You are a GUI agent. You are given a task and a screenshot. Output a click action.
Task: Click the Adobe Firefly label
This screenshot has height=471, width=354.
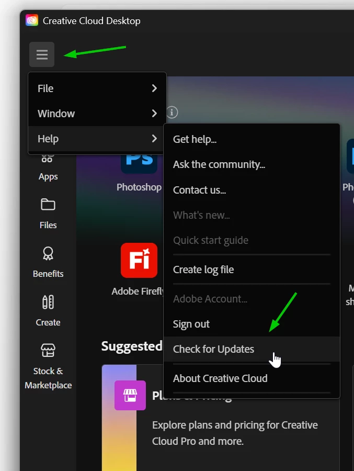pyautogui.click(x=138, y=291)
